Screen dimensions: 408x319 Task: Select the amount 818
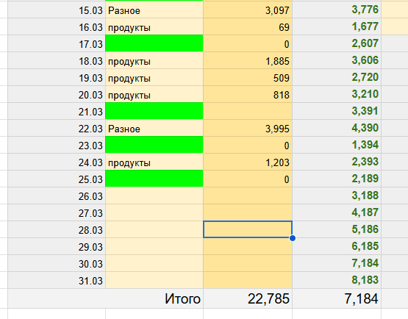click(248, 95)
